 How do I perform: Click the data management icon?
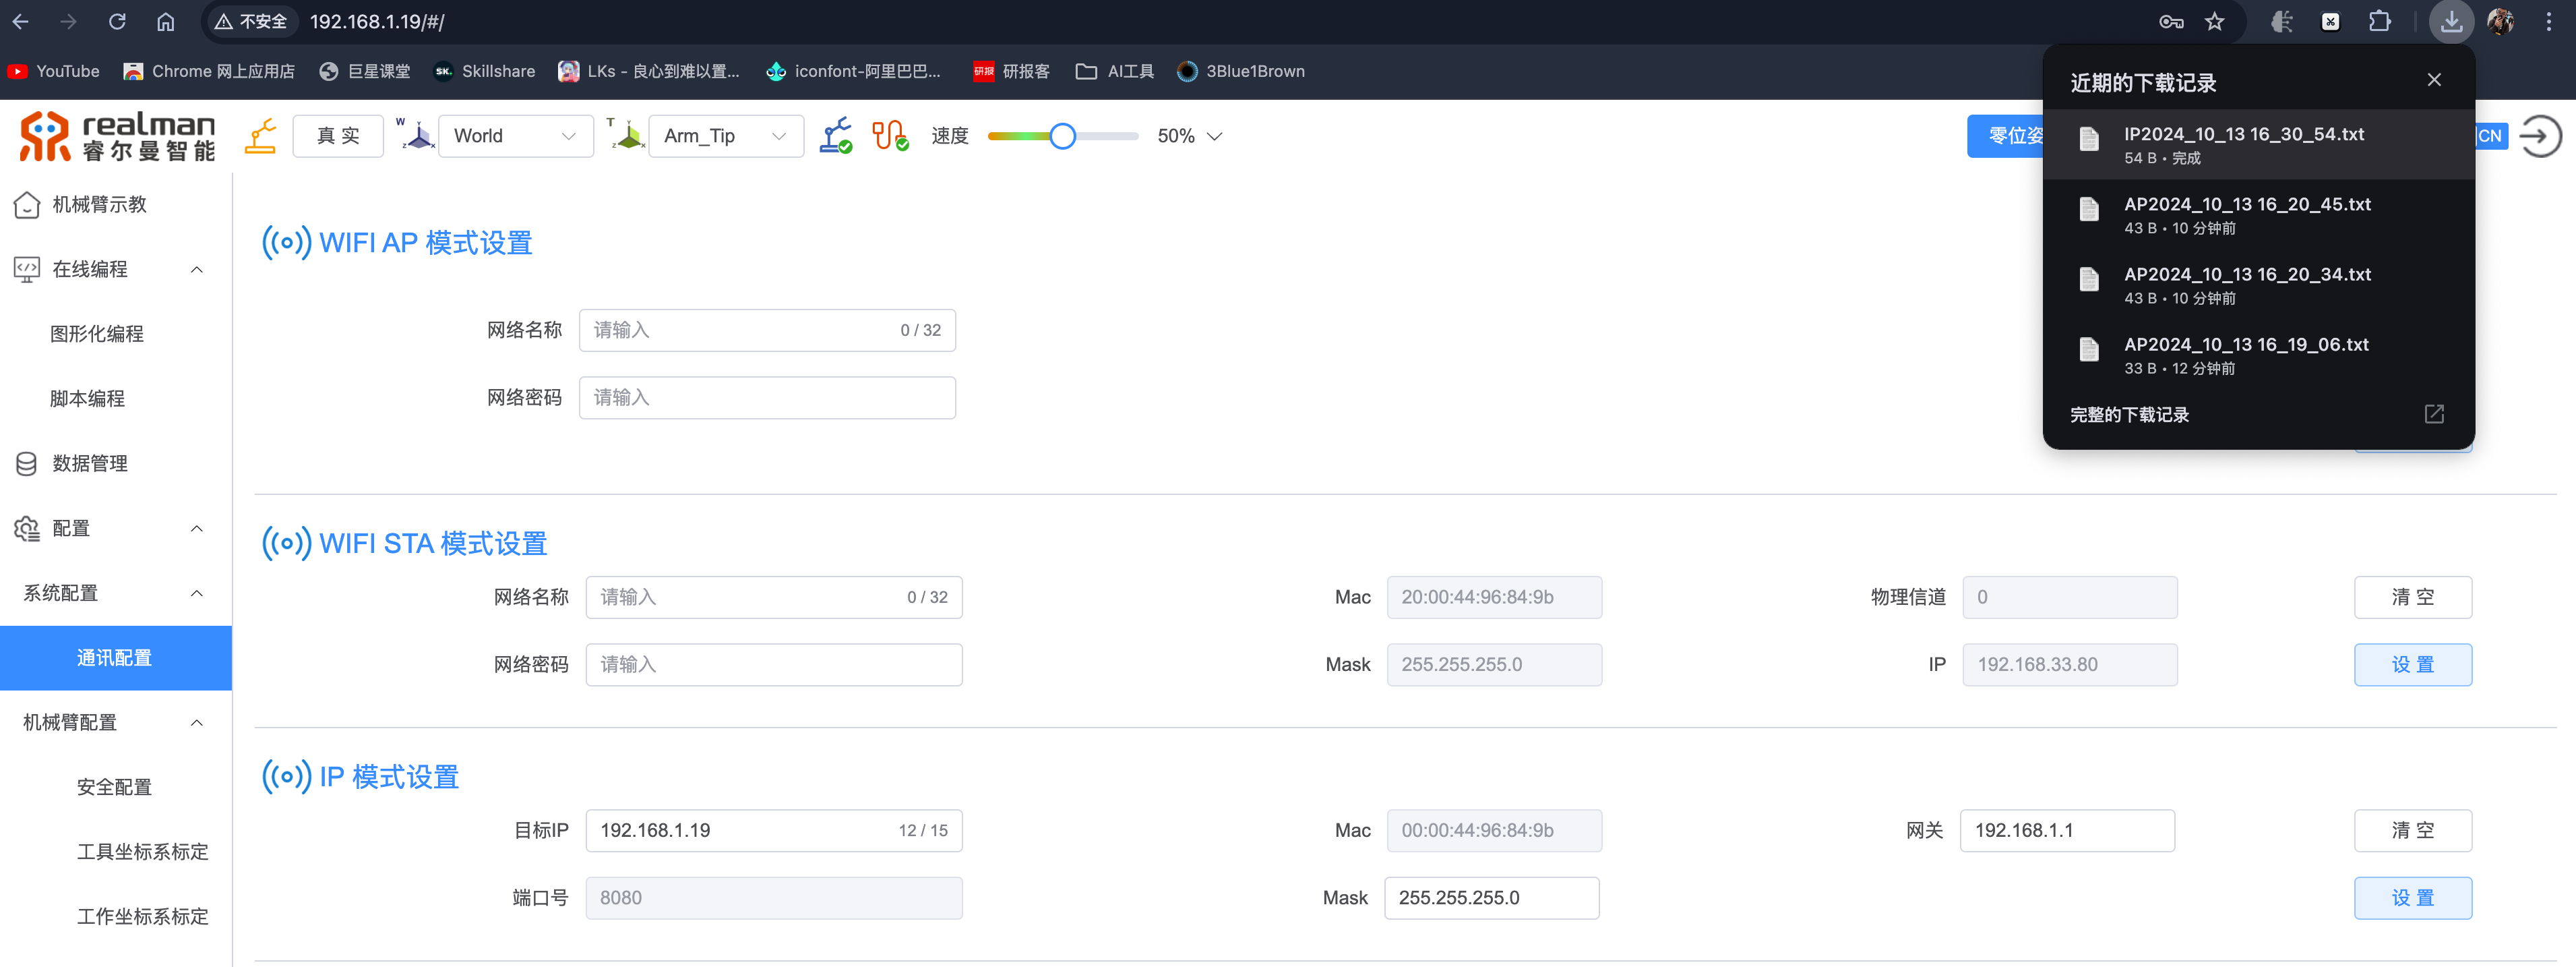point(25,462)
